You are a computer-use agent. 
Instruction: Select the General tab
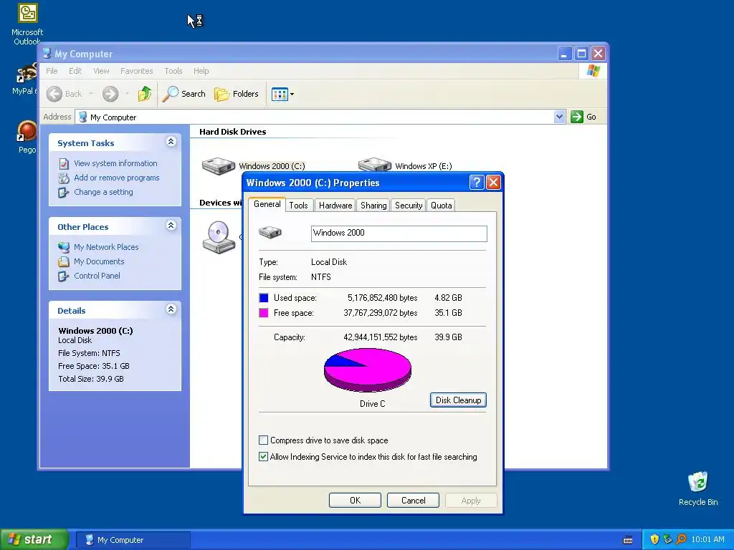(x=267, y=204)
